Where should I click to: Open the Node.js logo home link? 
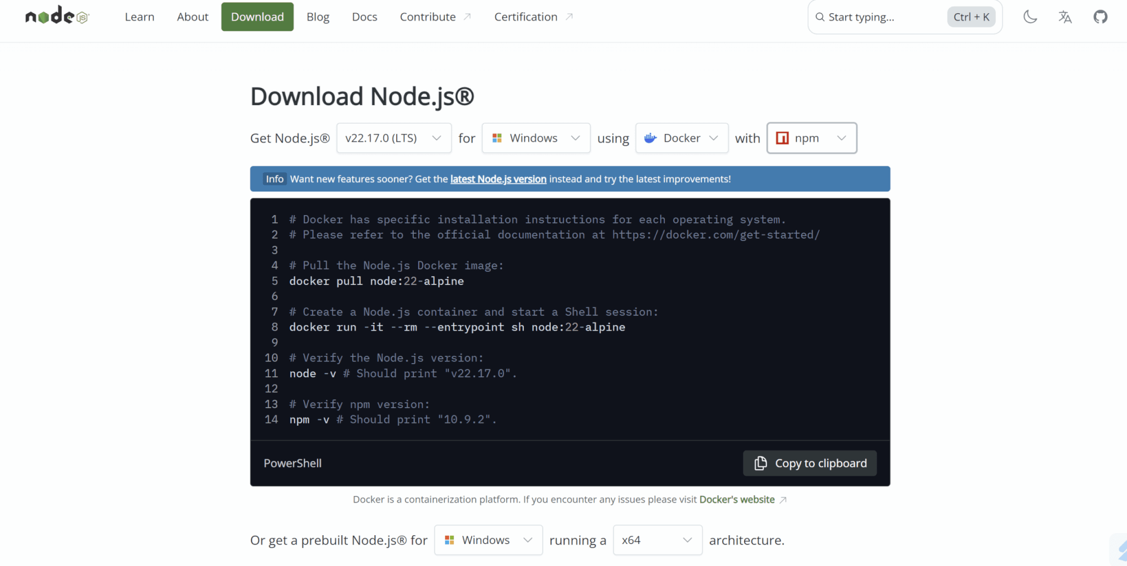57,16
